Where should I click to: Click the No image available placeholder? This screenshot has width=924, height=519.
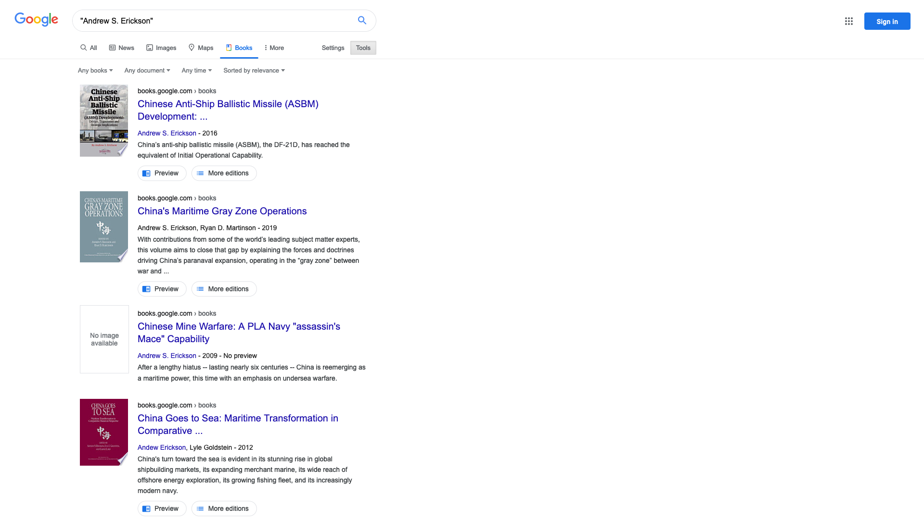pyautogui.click(x=104, y=339)
